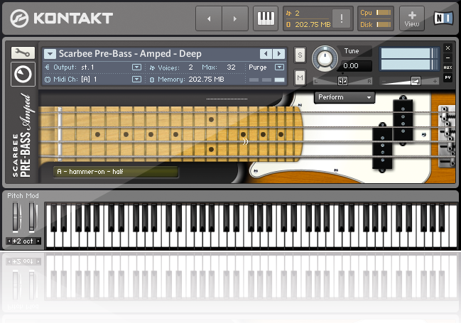Click the NI logo icon
Image resolution: width=461 pixels, height=323 pixels.
443,18
